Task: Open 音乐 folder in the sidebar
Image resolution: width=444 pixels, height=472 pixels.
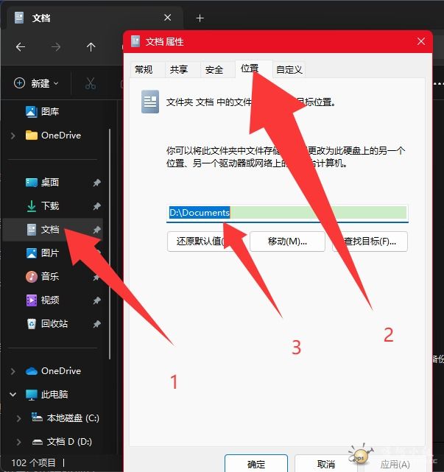Action: (x=42, y=276)
